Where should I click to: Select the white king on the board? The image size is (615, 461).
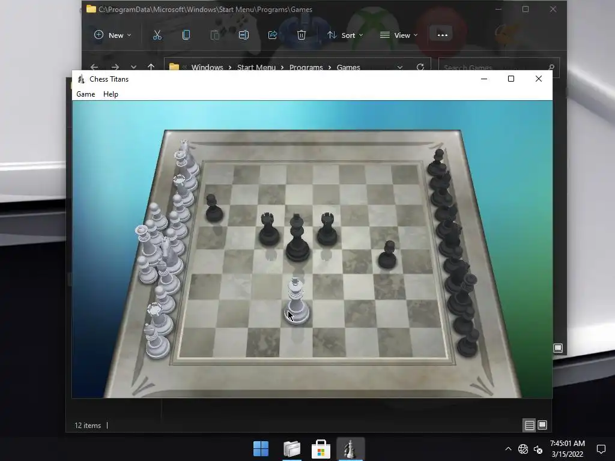[x=297, y=301]
